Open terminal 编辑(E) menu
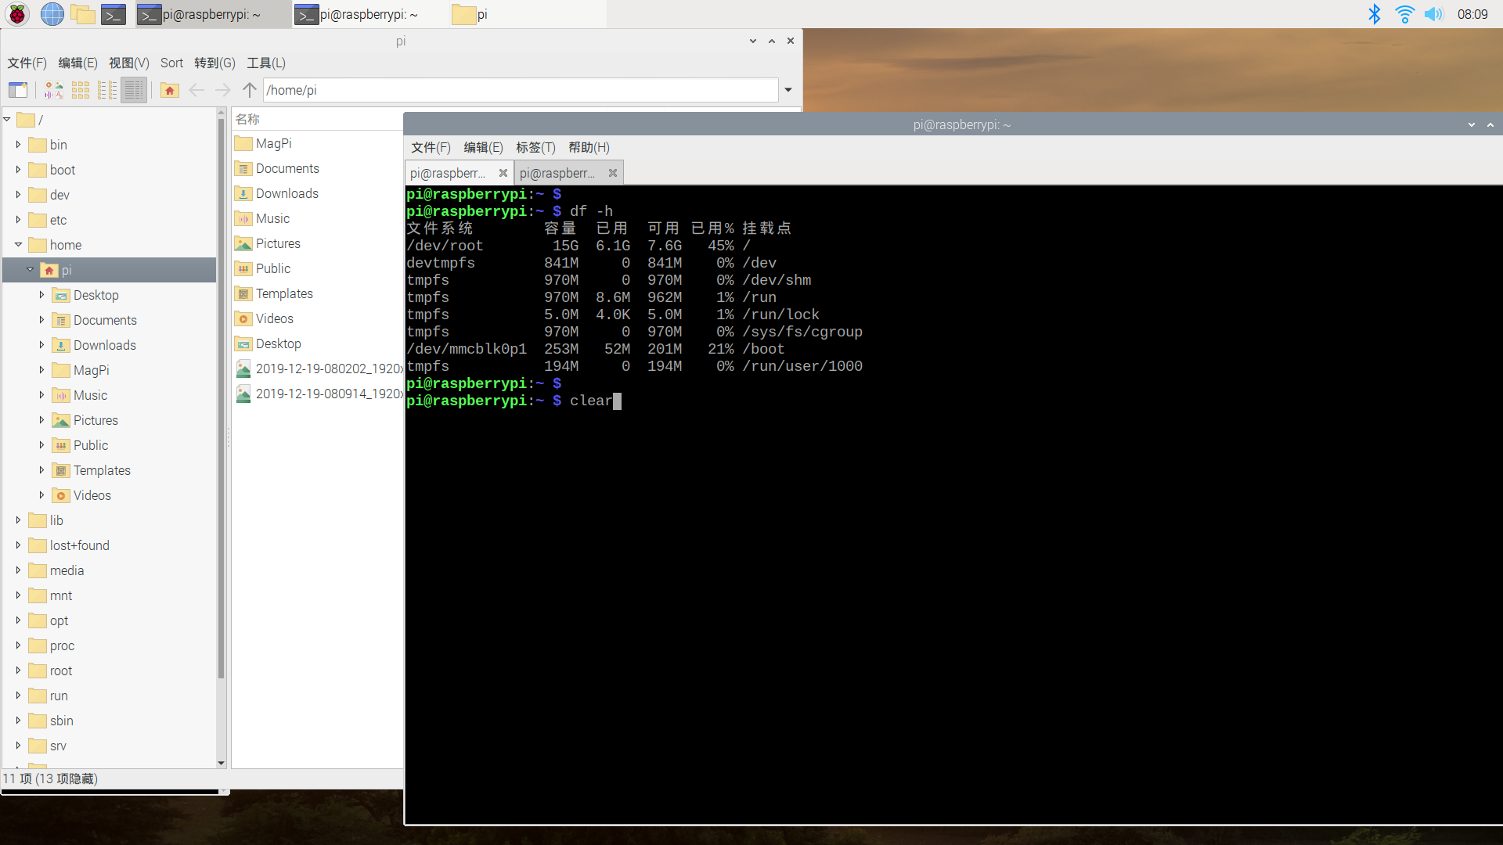 483,147
